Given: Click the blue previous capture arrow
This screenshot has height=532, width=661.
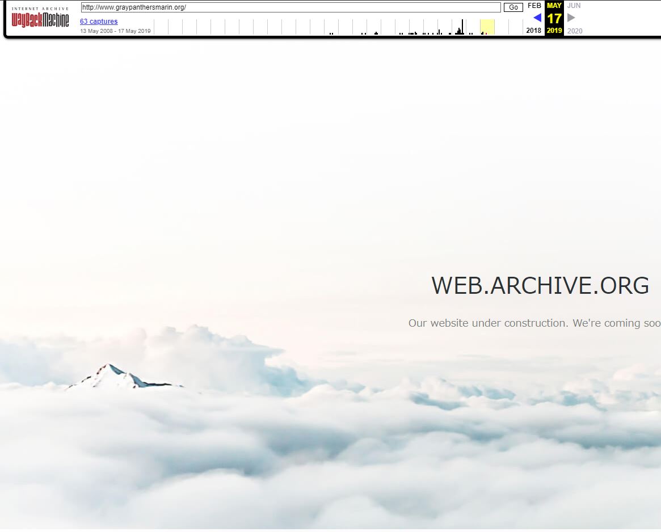Looking at the screenshot, I should click(537, 18).
